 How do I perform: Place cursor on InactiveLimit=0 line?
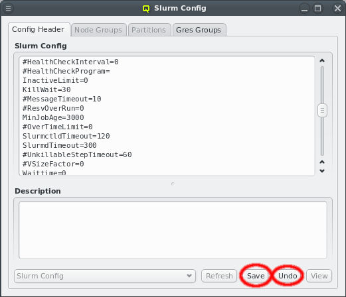(x=55, y=80)
